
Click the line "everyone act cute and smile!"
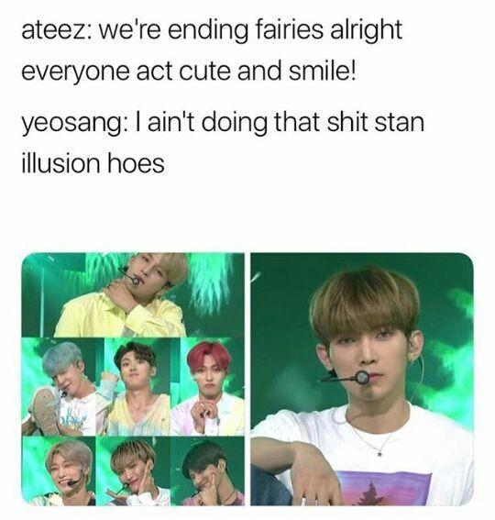pyautogui.click(x=189, y=72)
